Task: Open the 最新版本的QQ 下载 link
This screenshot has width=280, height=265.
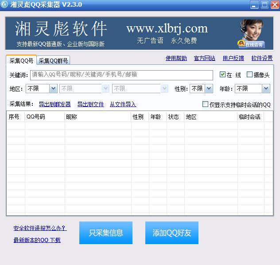Action: point(37,240)
